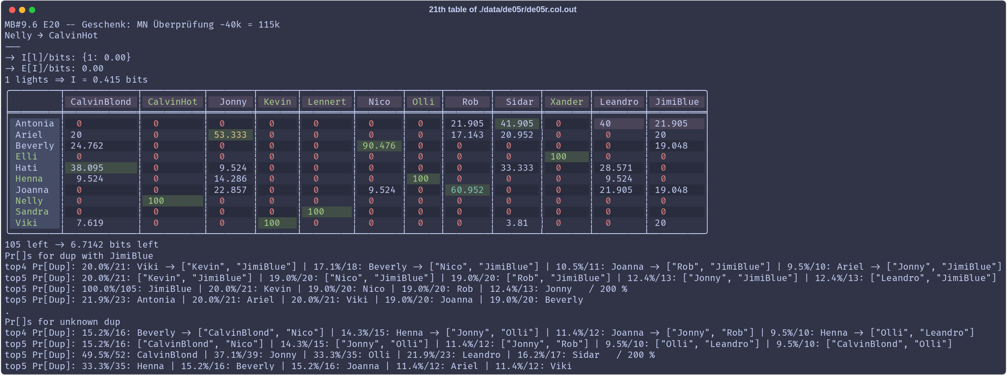Select the Lennert column header
The image size is (1007, 375).
[x=326, y=102]
